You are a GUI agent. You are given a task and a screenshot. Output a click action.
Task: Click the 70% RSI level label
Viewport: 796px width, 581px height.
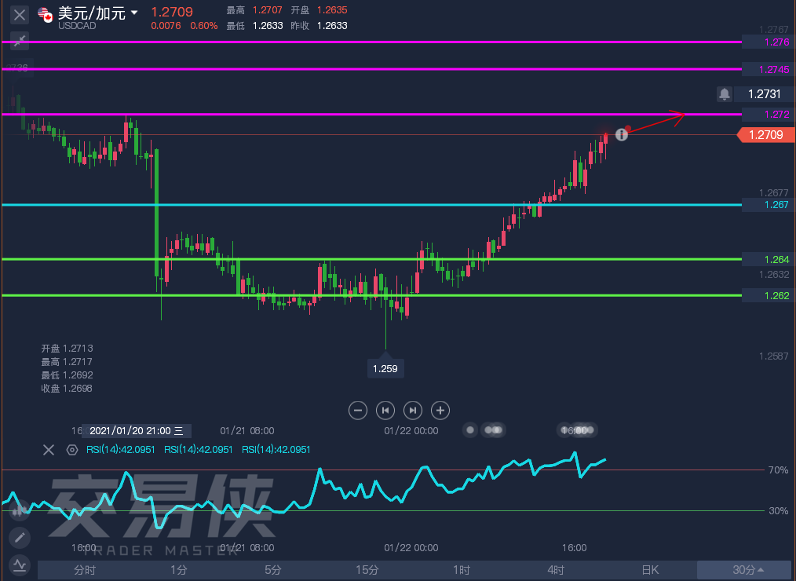click(778, 470)
